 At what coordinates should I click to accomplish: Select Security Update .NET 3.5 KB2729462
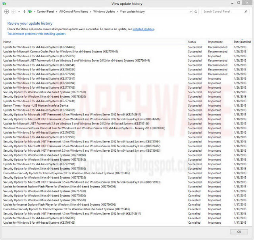tap(127, 146)
